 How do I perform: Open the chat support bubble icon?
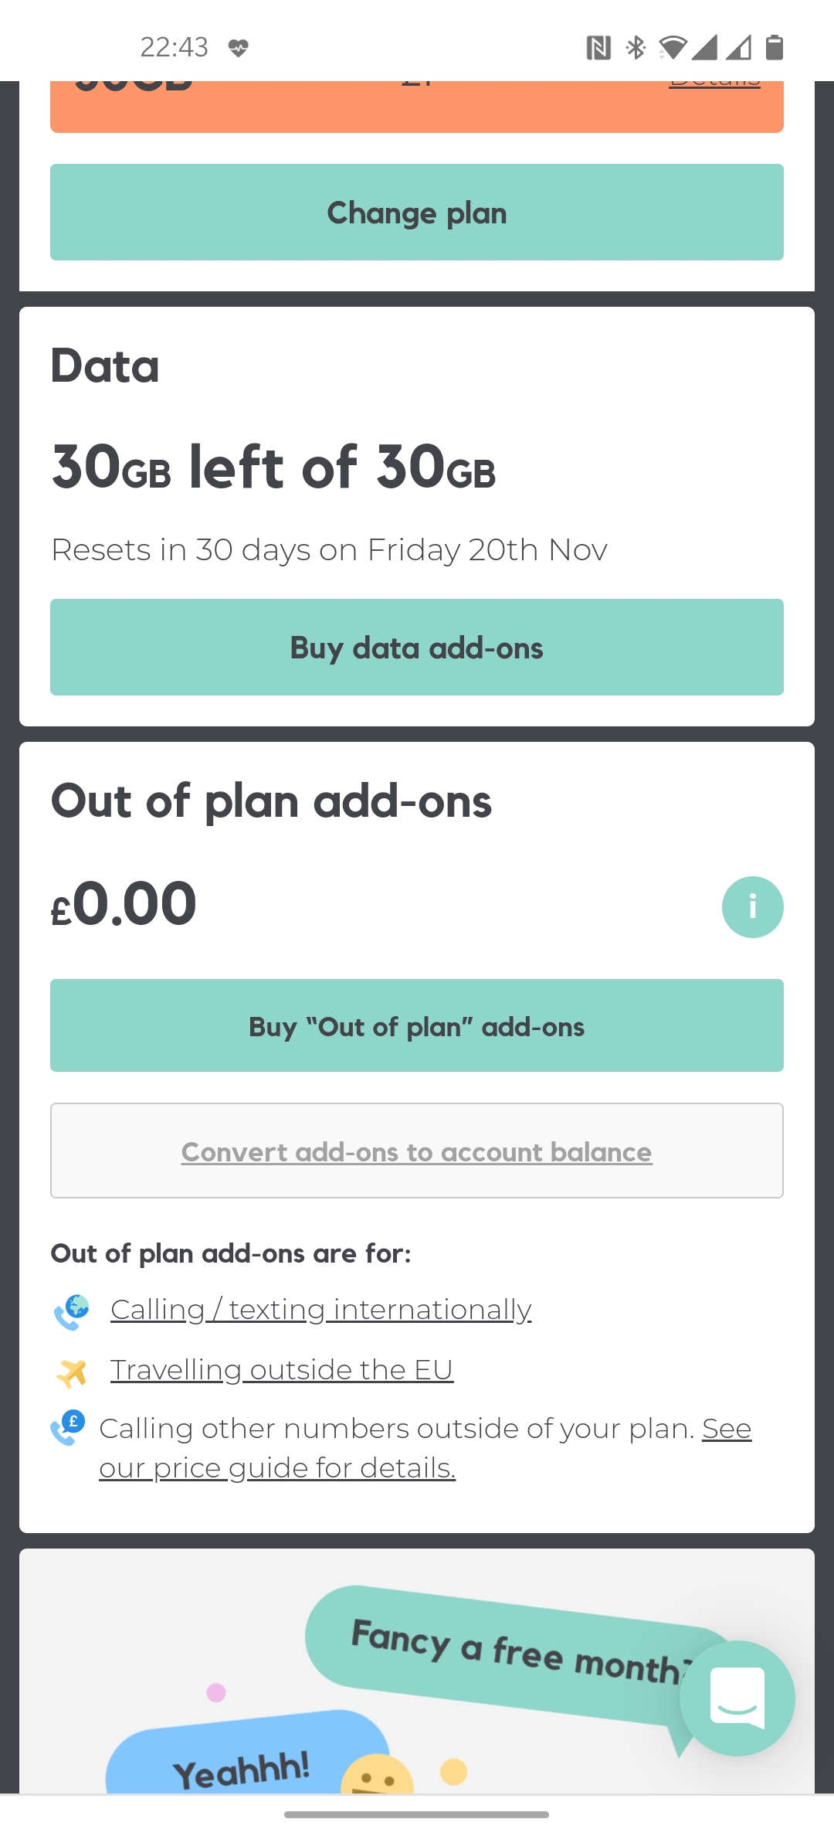click(x=737, y=1698)
